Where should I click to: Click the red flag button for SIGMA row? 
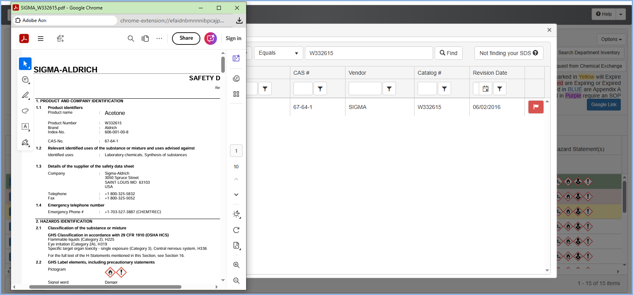[x=536, y=107]
